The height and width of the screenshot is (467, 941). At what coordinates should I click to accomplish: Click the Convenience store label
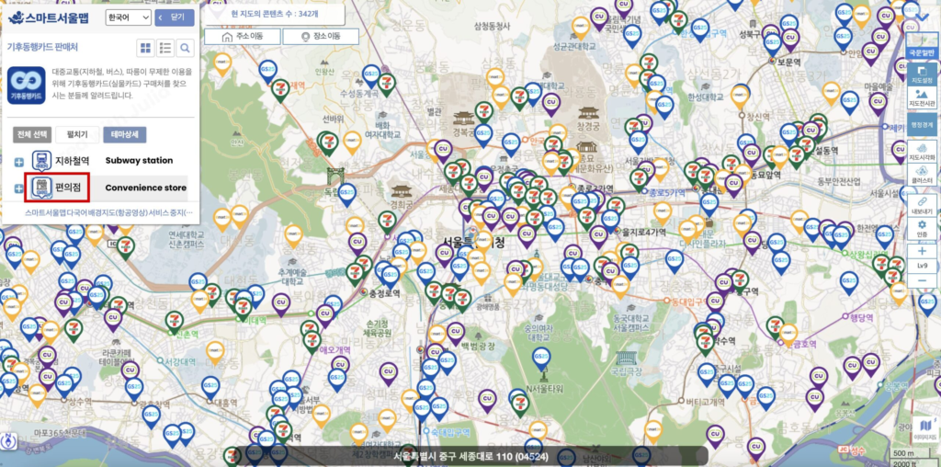(146, 188)
